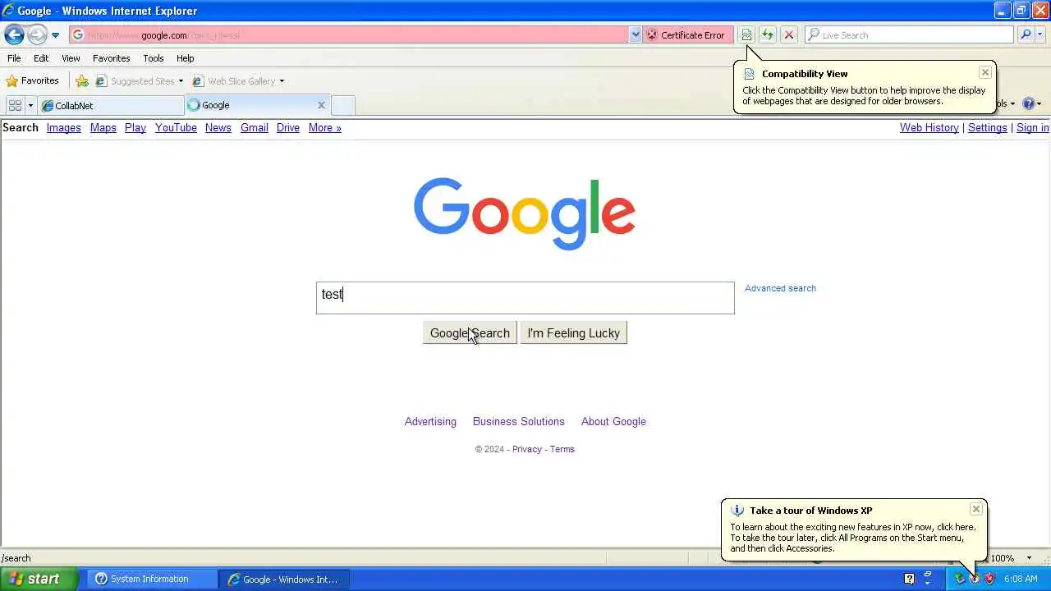The height and width of the screenshot is (591, 1051).
Task: Click the Google search text box
Action: [x=525, y=297]
